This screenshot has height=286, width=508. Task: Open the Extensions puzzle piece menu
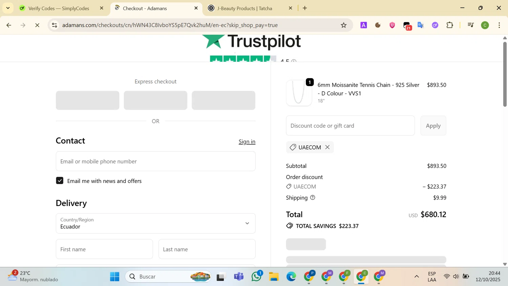pyautogui.click(x=450, y=25)
